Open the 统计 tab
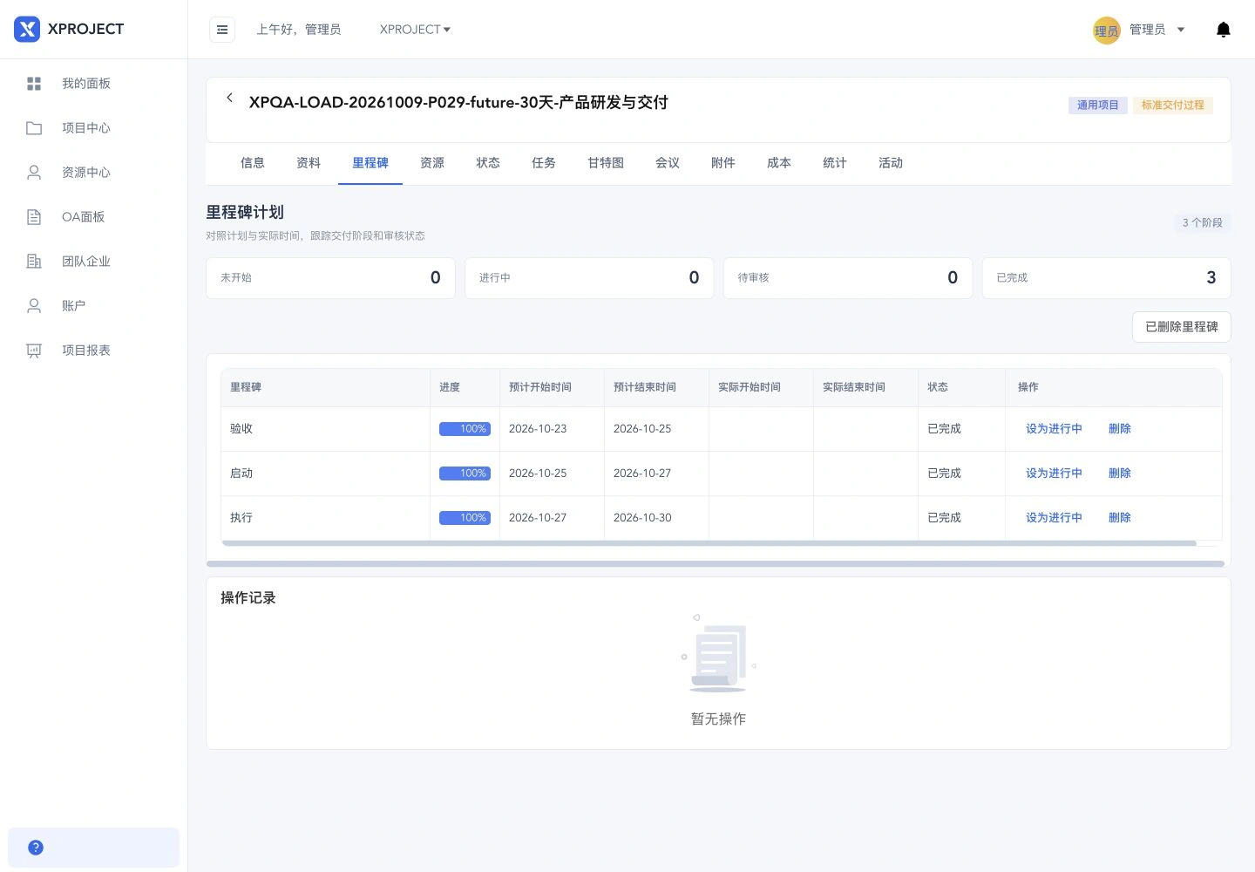This screenshot has height=872, width=1255. pos(835,163)
